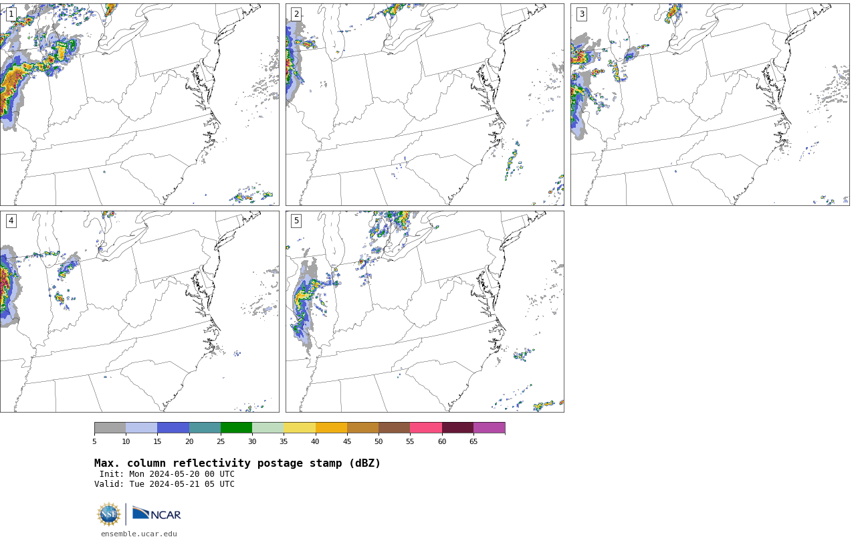Open ensemble member 1 reflectivity map
Screen dimensions: 856x541
(140, 104)
